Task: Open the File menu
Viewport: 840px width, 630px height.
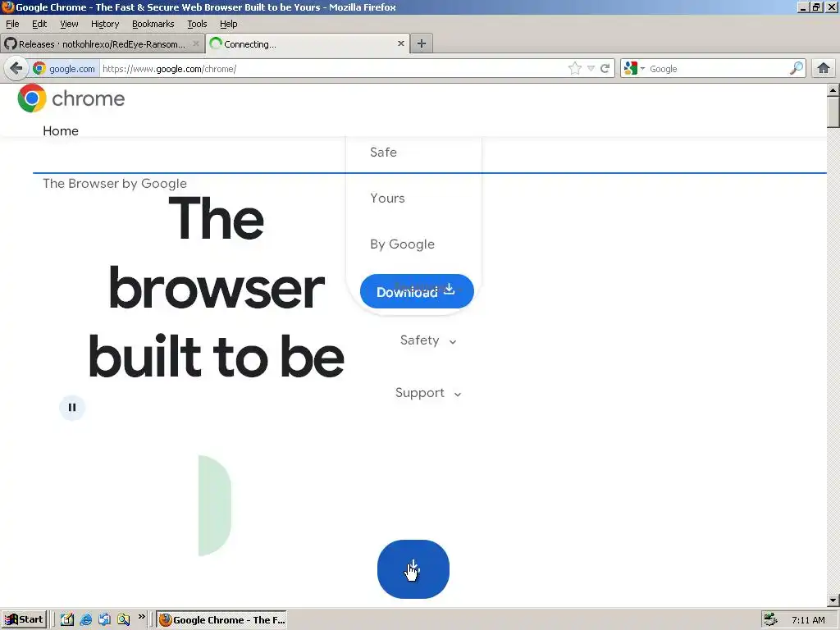Action: pos(12,24)
